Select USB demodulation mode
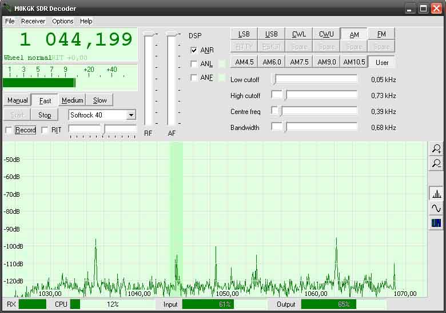This screenshot has width=446, height=313. (x=272, y=34)
